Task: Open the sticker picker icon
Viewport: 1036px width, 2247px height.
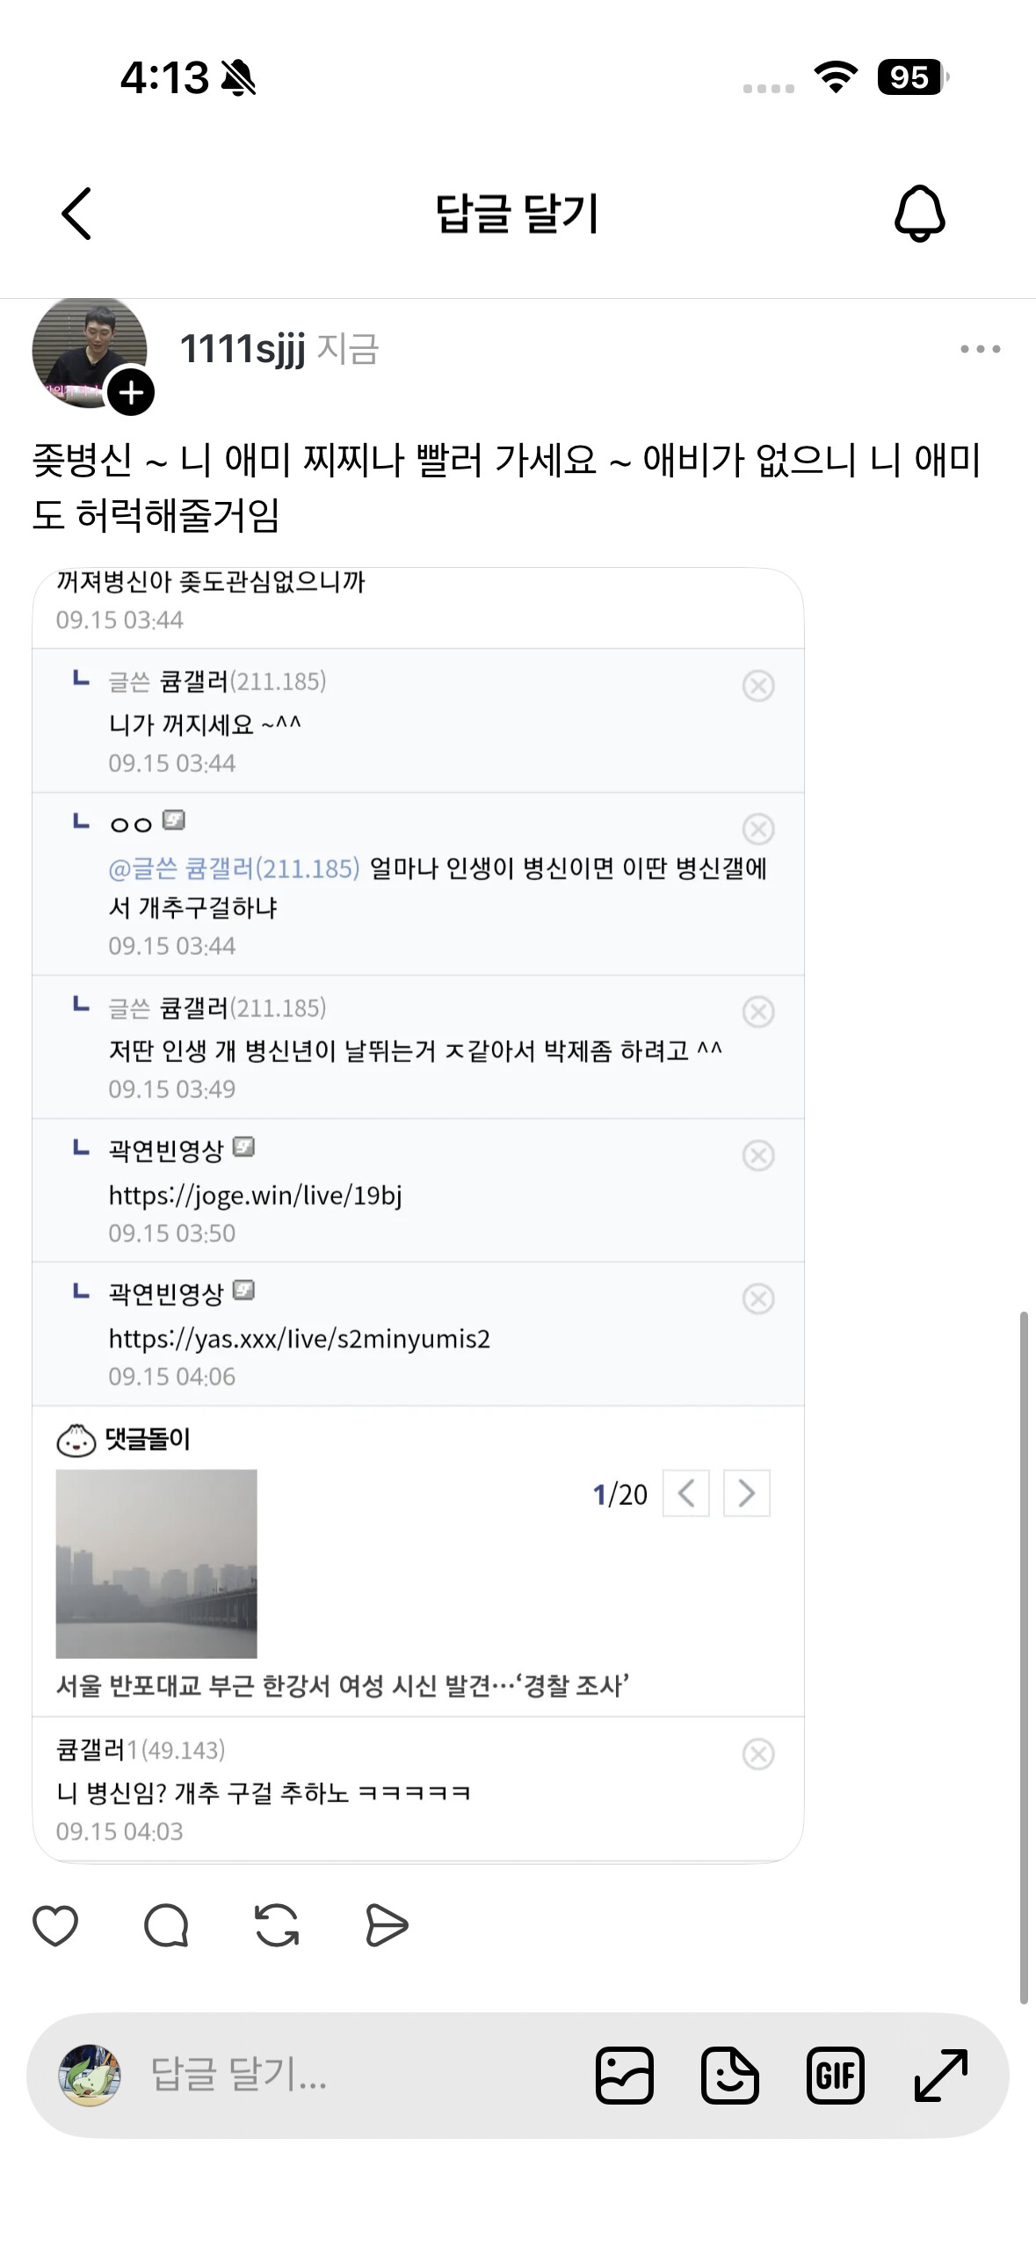Action: 729,2076
